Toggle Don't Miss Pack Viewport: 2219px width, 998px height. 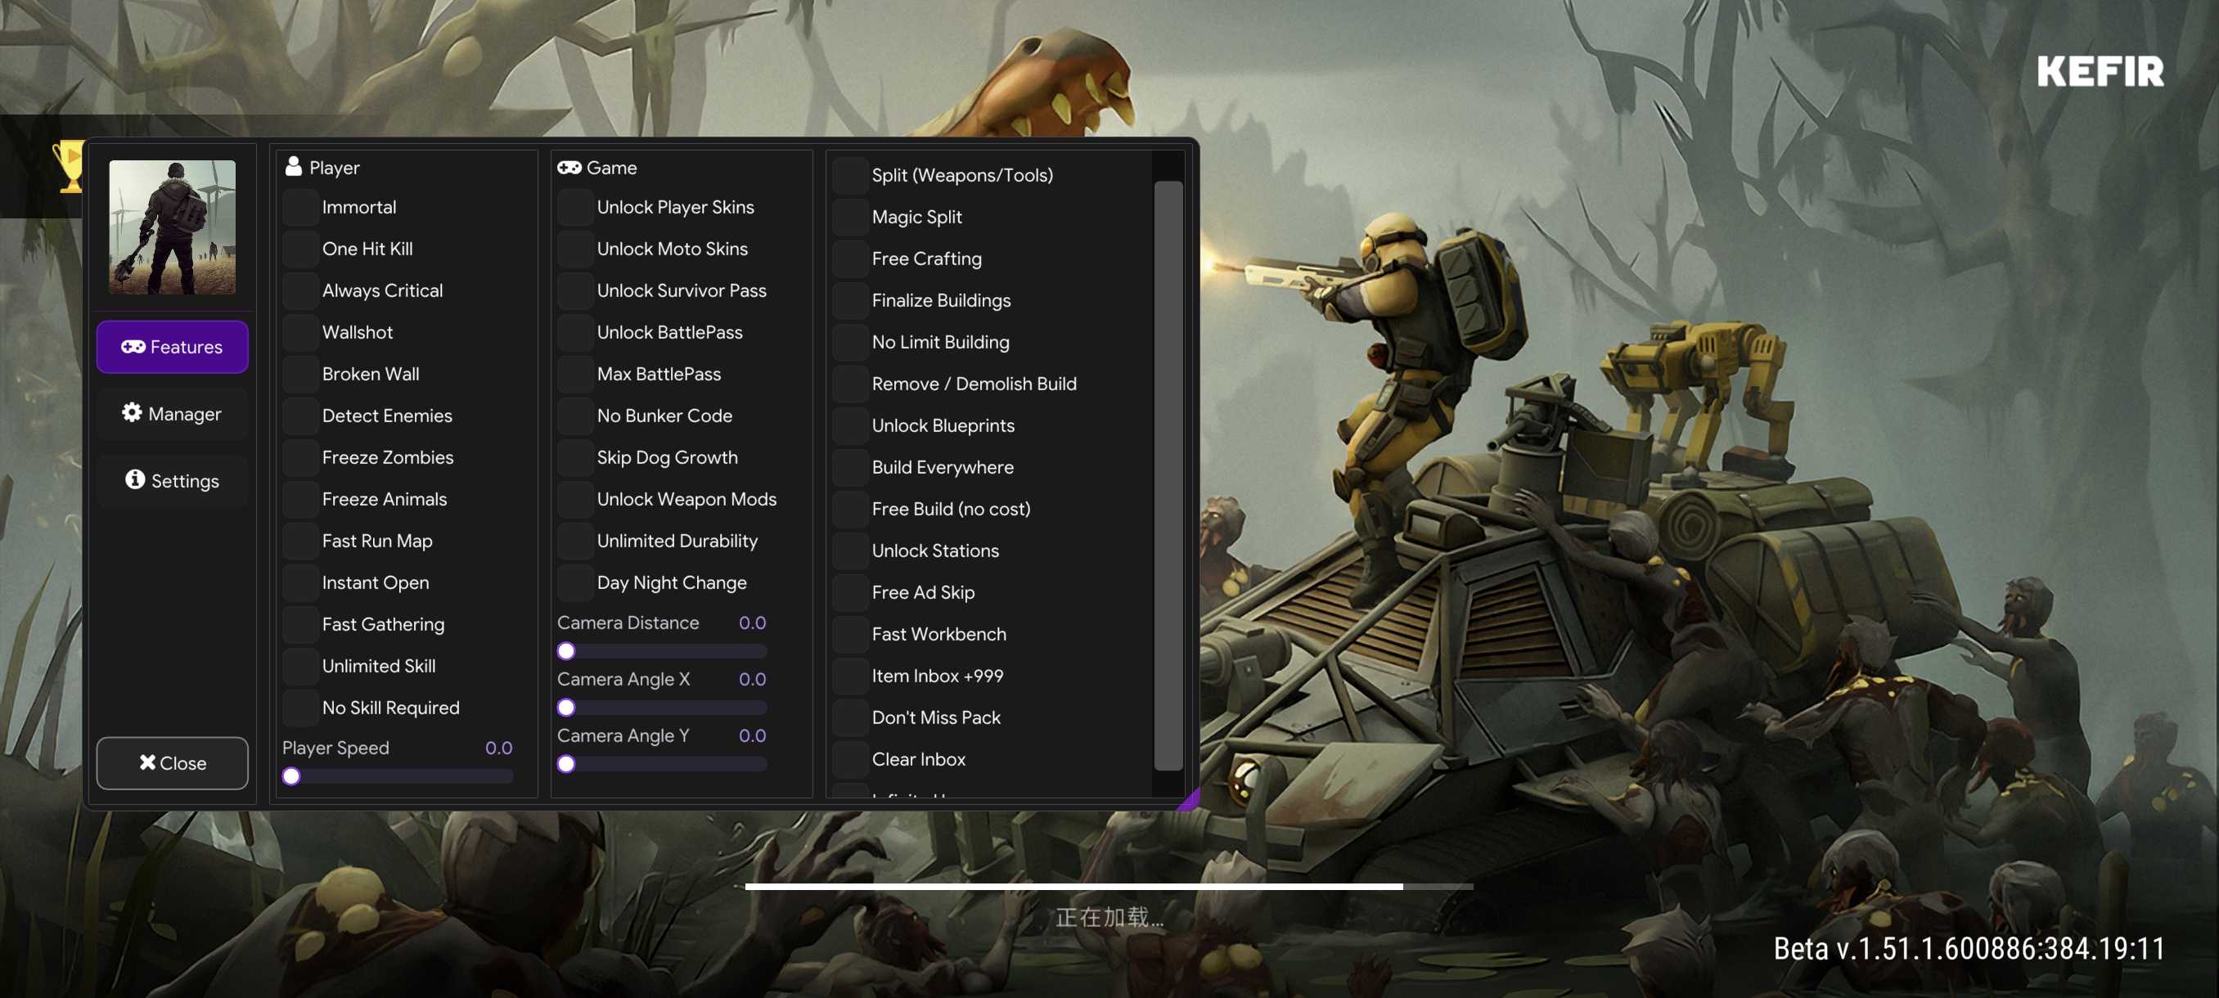(850, 718)
